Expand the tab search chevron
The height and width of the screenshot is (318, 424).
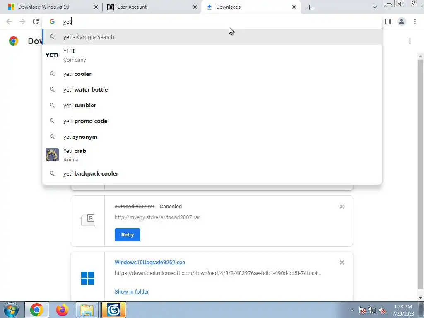[x=374, y=7]
